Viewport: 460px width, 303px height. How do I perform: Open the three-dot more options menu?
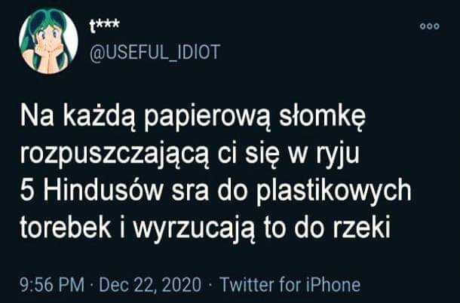tap(430, 26)
